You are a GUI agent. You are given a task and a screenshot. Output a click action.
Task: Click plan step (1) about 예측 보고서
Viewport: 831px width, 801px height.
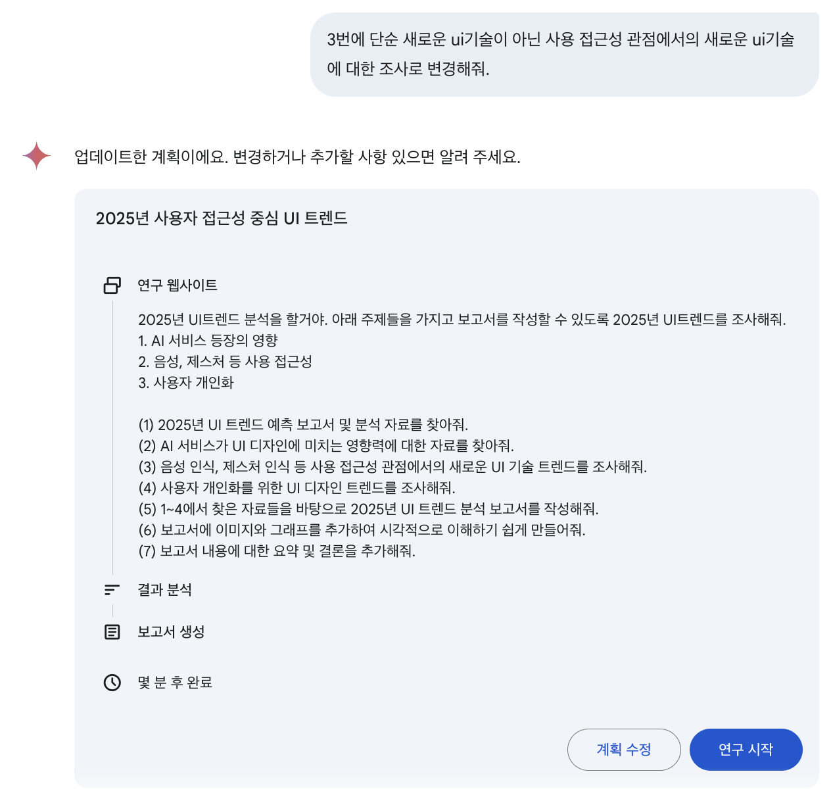coord(303,425)
